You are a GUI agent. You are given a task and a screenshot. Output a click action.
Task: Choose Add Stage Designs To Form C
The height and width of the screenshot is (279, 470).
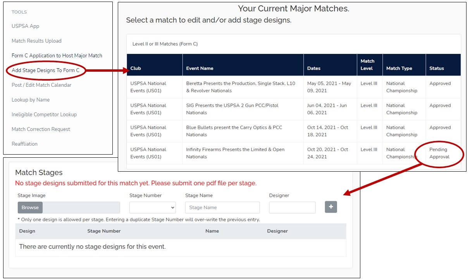[x=45, y=70]
